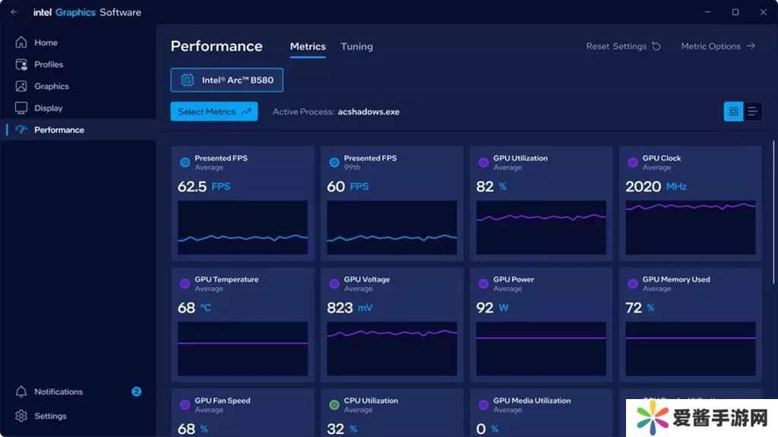Image resolution: width=778 pixels, height=437 pixels.
Task: Click the GPU Utilization color dot
Action: pyautogui.click(x=483, y=162)
